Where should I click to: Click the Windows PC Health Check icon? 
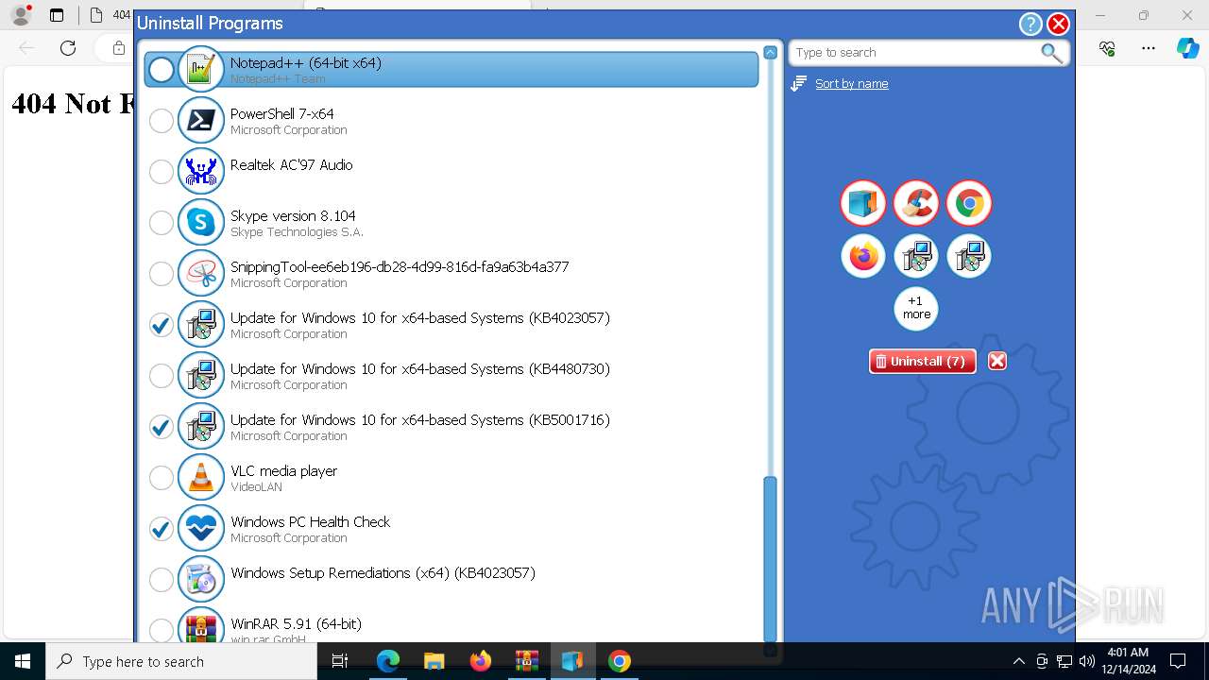[201, 529]
